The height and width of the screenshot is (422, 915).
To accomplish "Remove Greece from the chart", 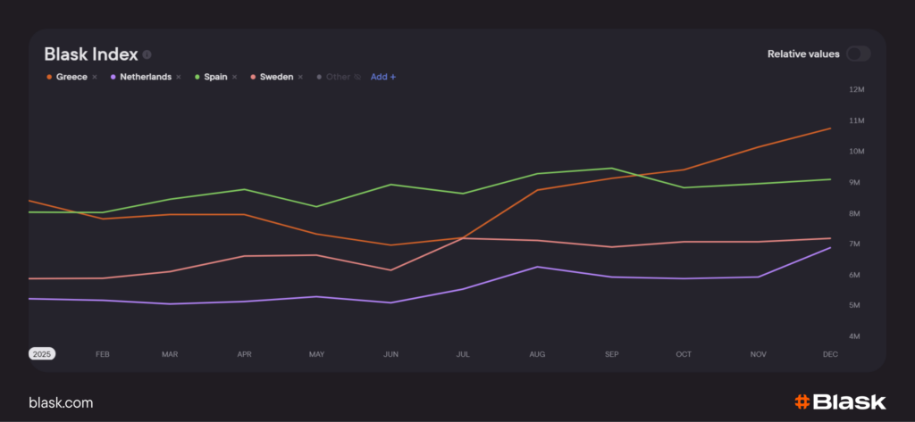I will (x=95, y=78).
